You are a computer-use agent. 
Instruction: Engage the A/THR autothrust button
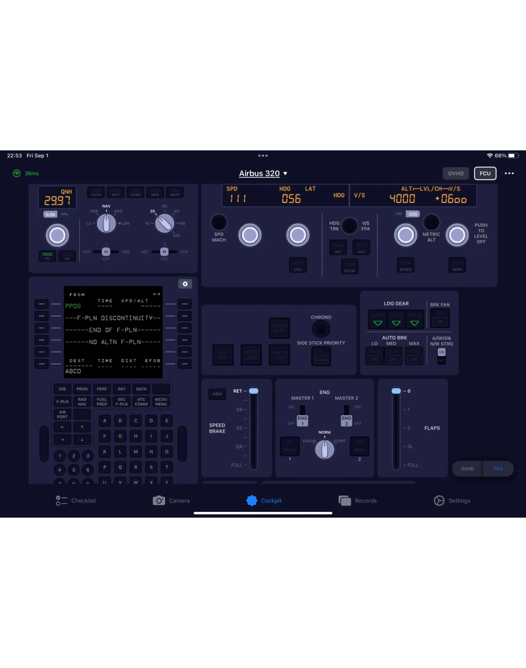pyautogui.click(x=350, y=266)
